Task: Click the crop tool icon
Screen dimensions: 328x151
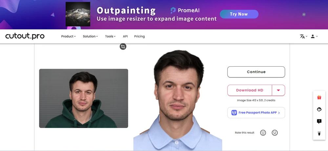Action: tap(123, 46)
